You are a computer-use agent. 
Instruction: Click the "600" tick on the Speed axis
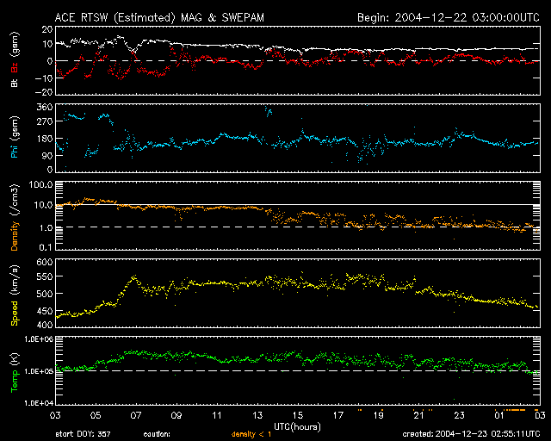(x=45, y=262)
